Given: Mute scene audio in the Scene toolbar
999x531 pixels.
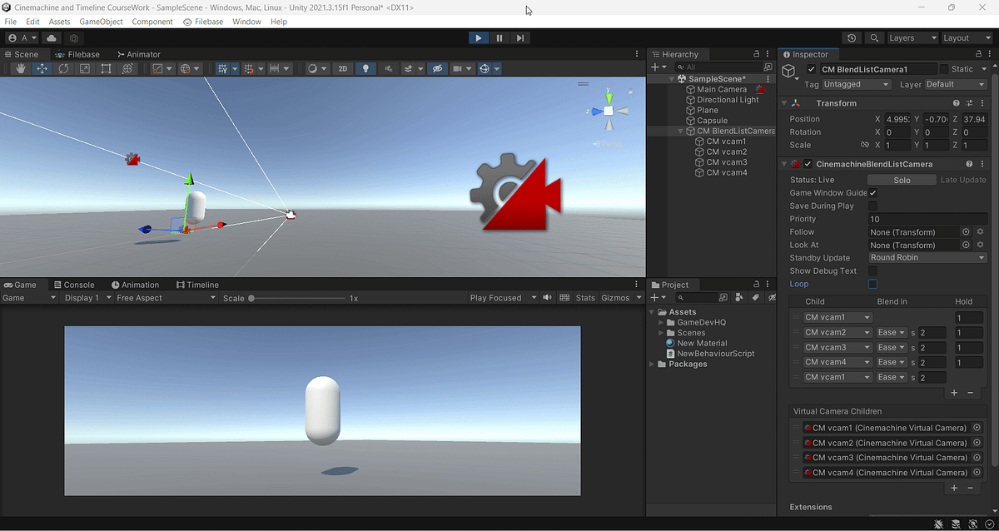Looking at the screenshot, I should point(389,69).
